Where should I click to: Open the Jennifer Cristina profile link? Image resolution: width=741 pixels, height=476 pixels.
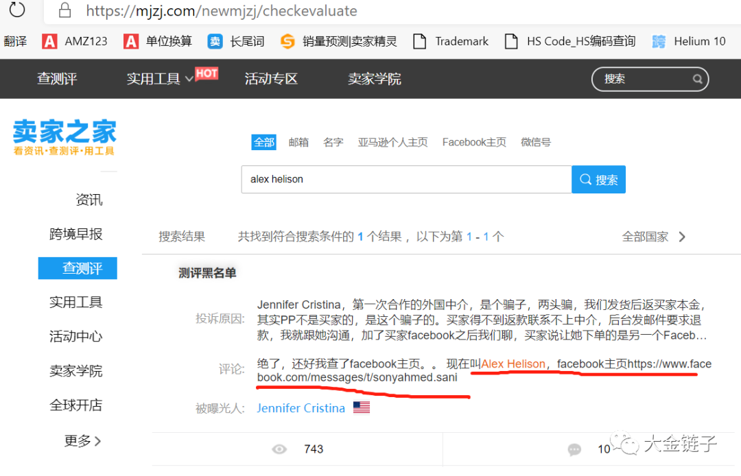[301, 407]
